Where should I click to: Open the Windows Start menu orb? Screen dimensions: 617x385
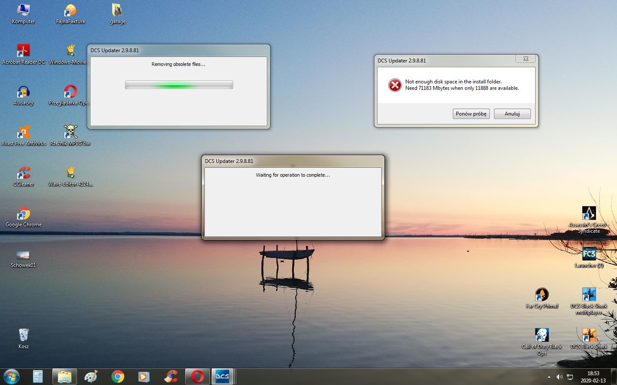tap(12, 376)
